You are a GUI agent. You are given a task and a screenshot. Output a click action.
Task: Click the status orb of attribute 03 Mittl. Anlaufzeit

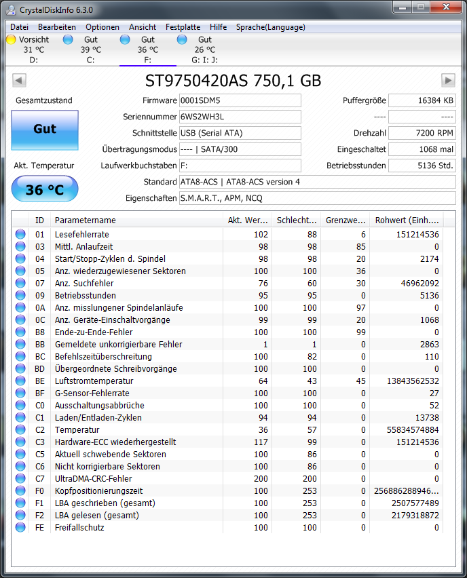coord(20,246)
